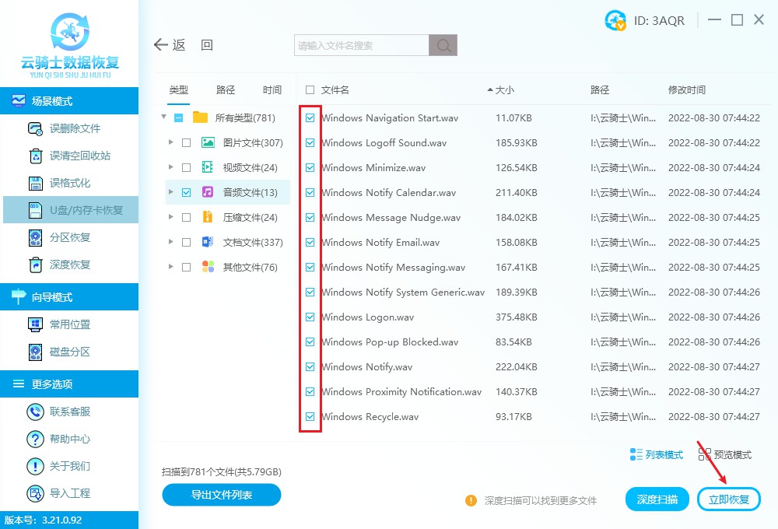Uncheck Windows Logon.wav file
This screenshot has width=778, height=529.
pyautogui.click(x=310, y=317)
